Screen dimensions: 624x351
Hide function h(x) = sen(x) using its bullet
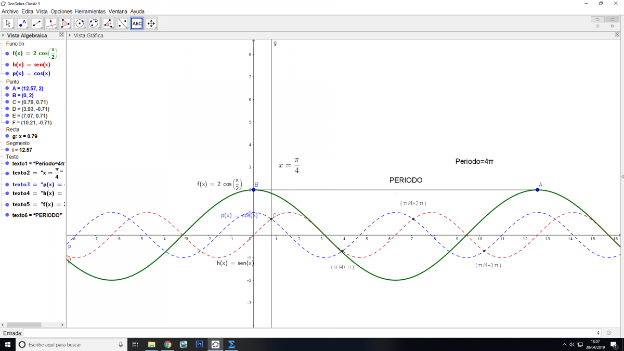7,65
